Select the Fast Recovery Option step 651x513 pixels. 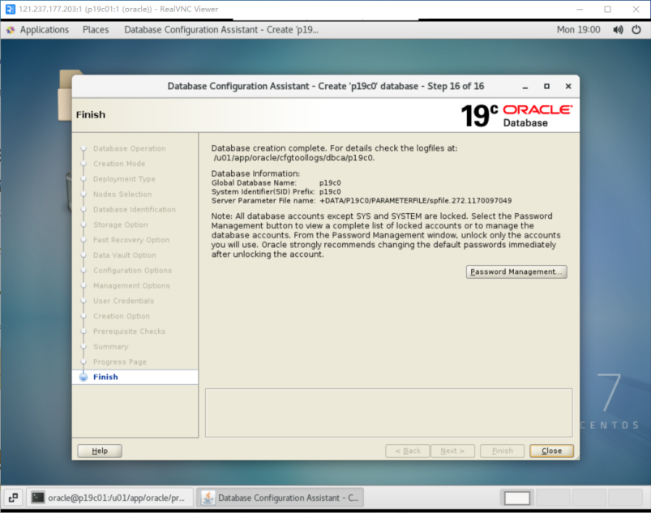(131, 240)
